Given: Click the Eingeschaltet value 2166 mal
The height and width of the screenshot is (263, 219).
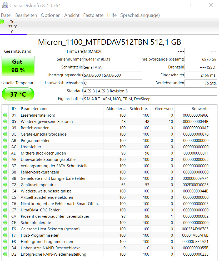Looking at the screenshot, I should point(201,75).
